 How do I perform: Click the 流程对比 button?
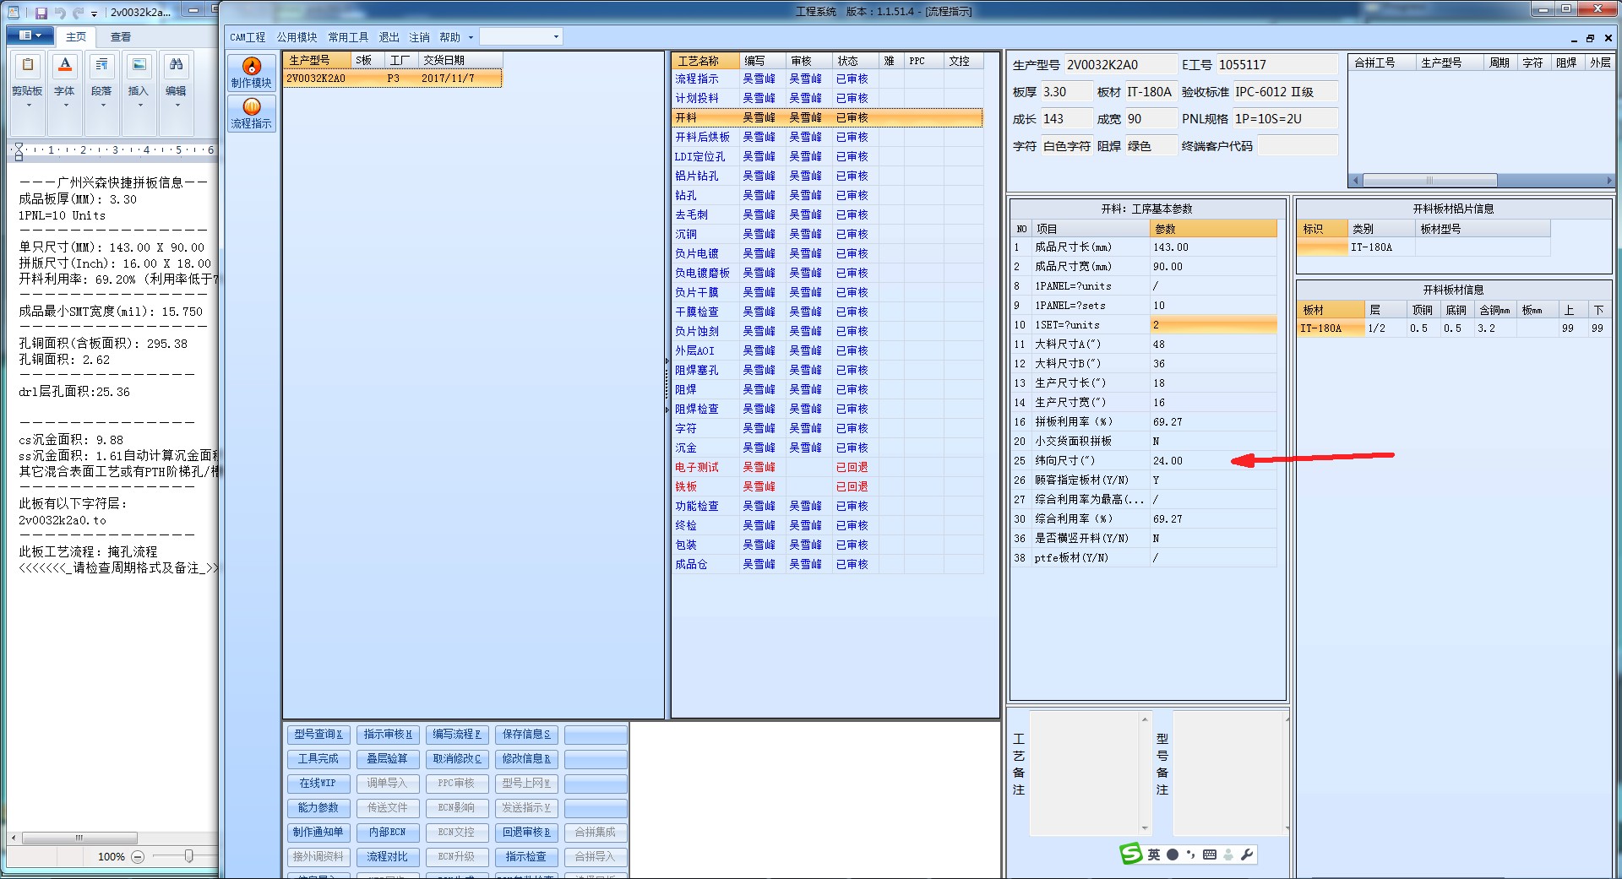point(388,857)
